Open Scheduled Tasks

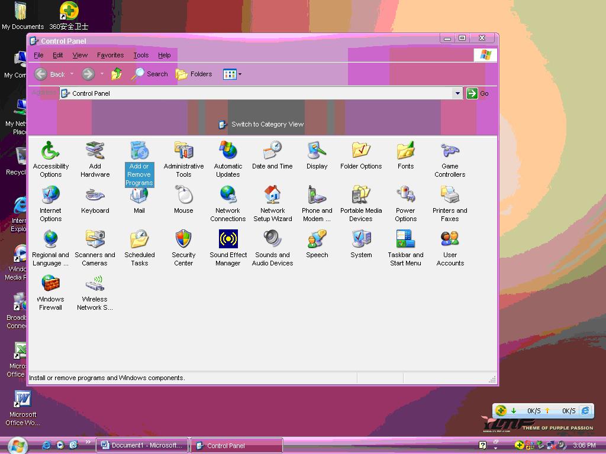tap(139, 248)
